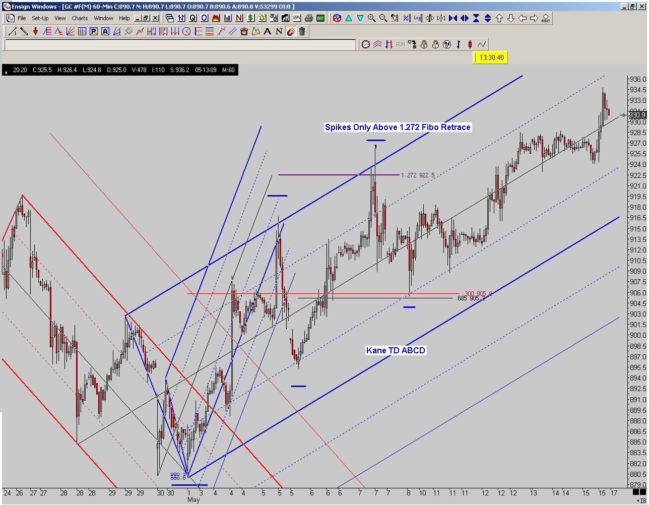
Task: Click the magnifier zoom out icon
Action: coord(383,18)
